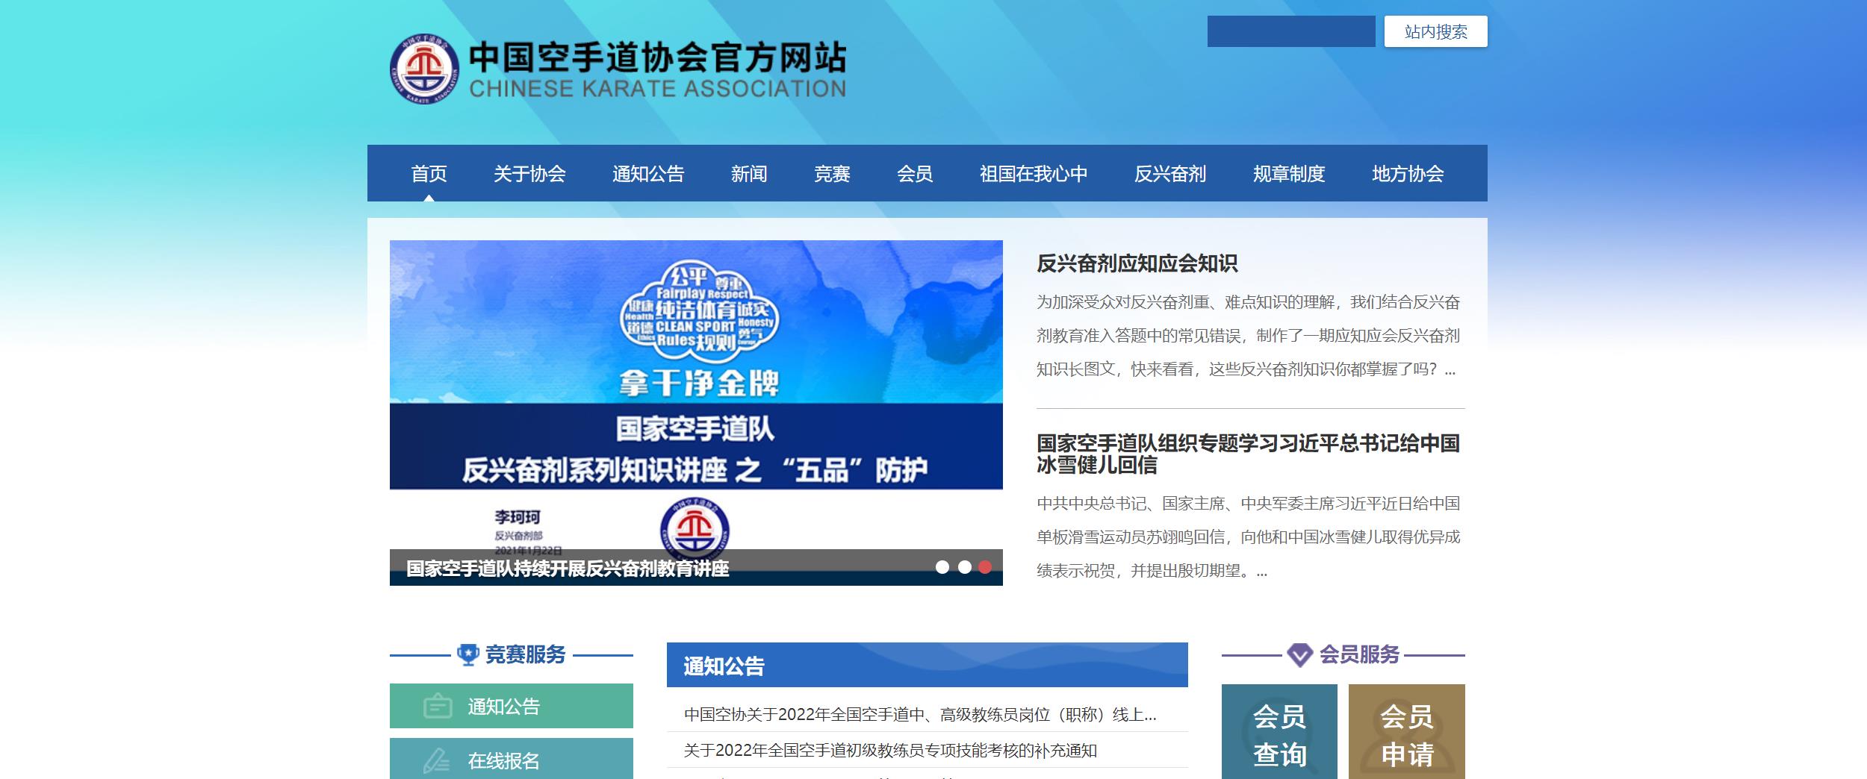
Task: Select the first carousel slide dot
Action: (x=942, y=567)
